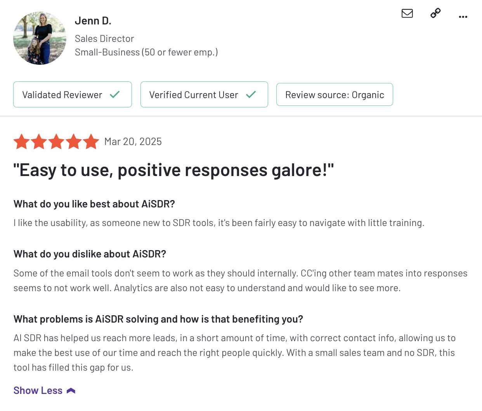This screenshot has height=411, width=482.
Task: Collapse review with the Show Less chevron
Action: point(71,391)
